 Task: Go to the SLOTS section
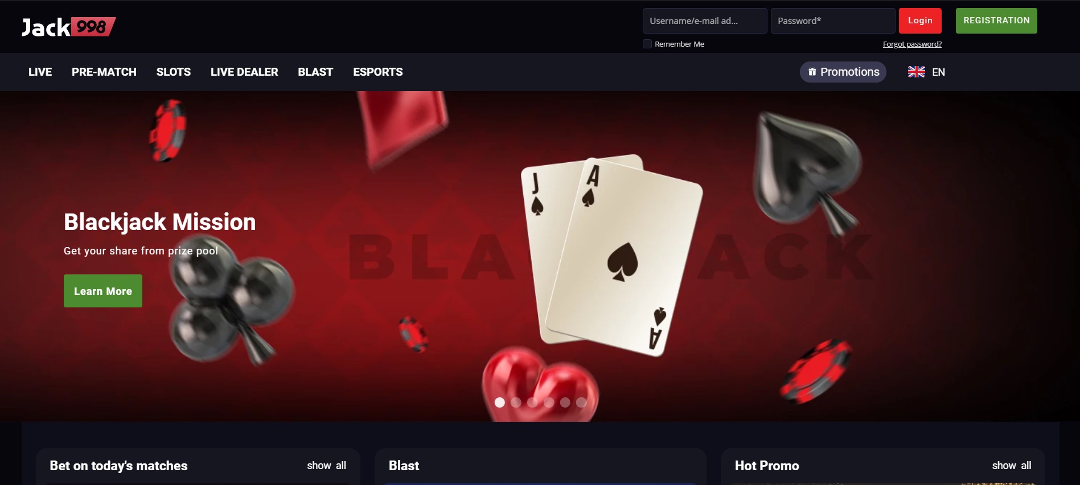pos(174,72)
